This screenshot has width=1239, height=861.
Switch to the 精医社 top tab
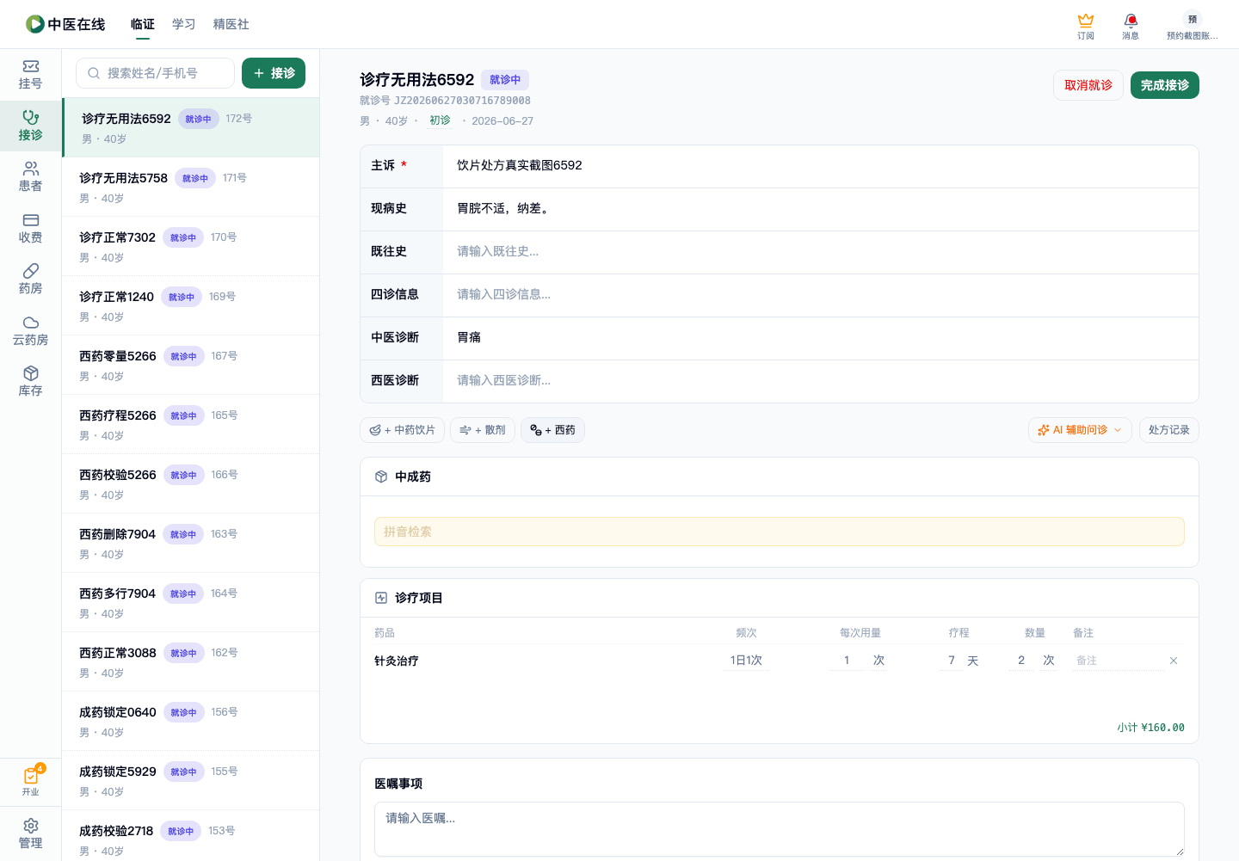click(x=231, y=24)
